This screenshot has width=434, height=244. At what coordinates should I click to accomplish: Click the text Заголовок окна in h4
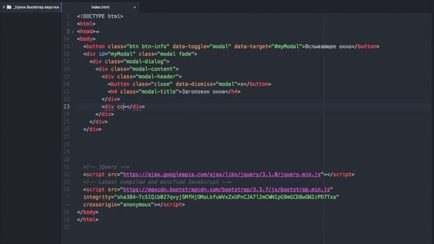coord(203,91)
